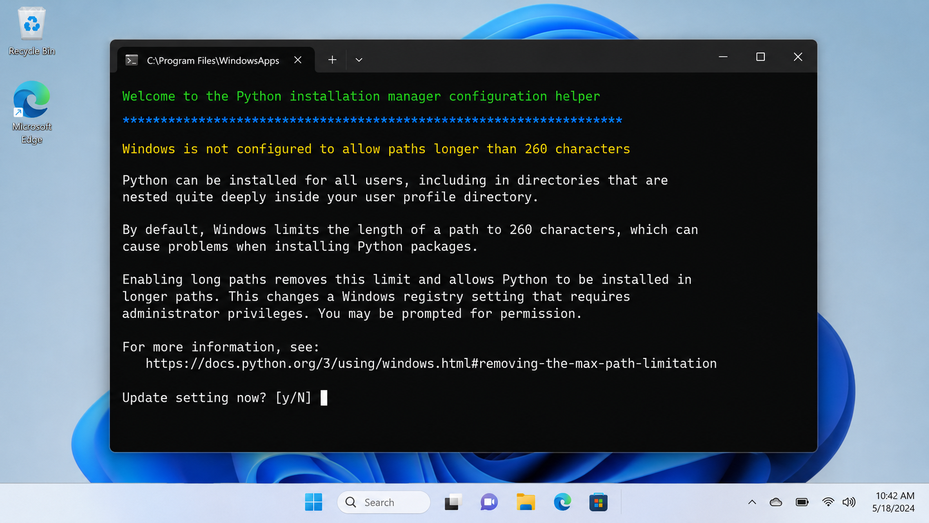
Task: Minimize the terminal window
Action: pos(723,57)
